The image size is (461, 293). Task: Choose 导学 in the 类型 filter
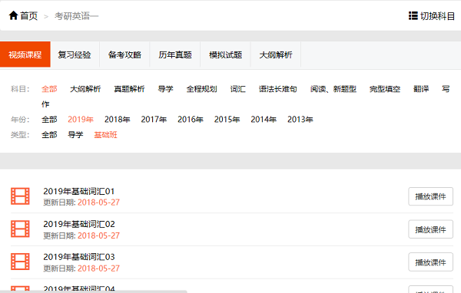pyautogui.click(x=75, y=135)
